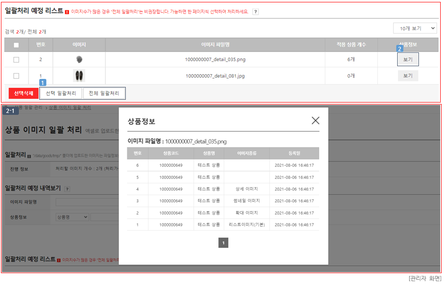Click the 전체 일괄처리 button
444x284 pixels.
[104, 94]
